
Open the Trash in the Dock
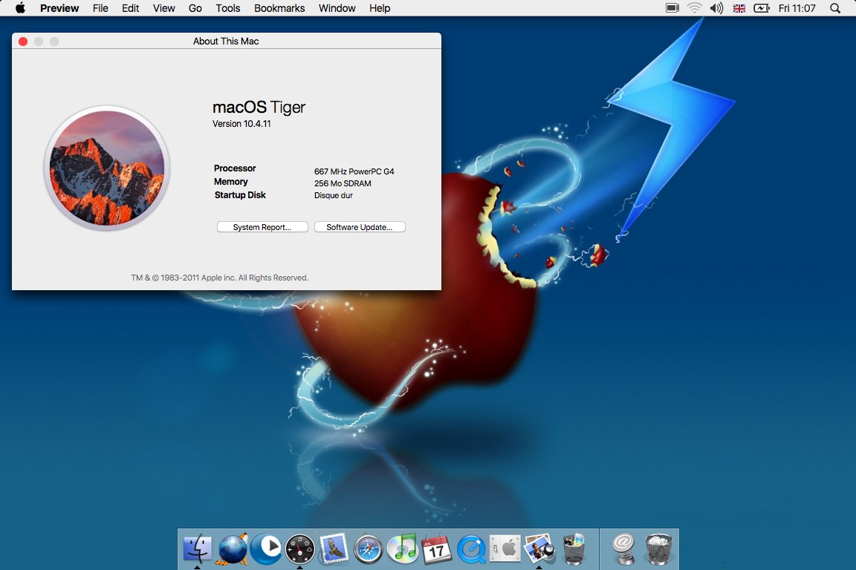pos(658,548)
